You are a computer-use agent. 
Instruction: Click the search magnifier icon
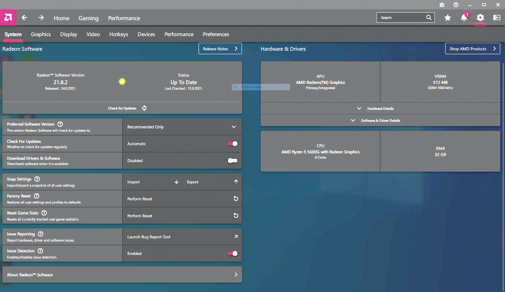[429, 18]
